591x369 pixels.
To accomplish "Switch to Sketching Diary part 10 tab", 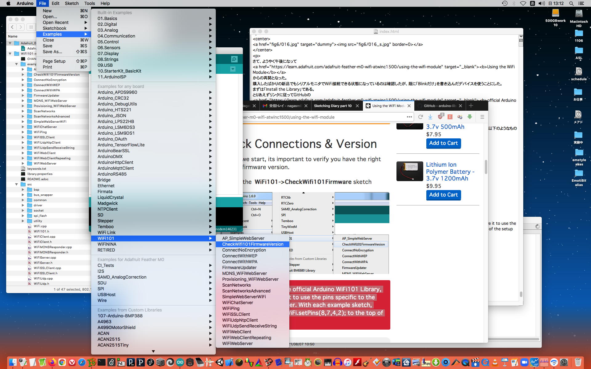I will [332, 106].
